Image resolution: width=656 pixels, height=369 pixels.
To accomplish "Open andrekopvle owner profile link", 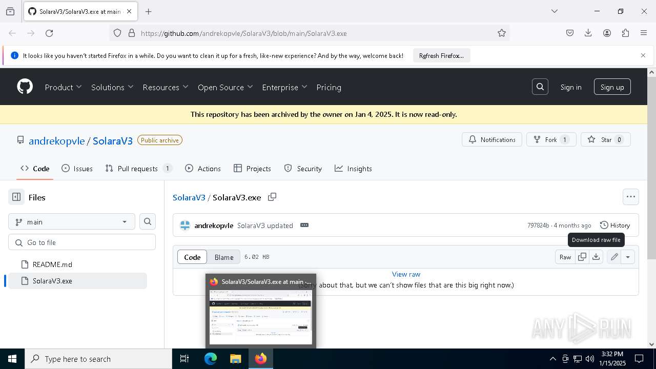I will point(57,140).
